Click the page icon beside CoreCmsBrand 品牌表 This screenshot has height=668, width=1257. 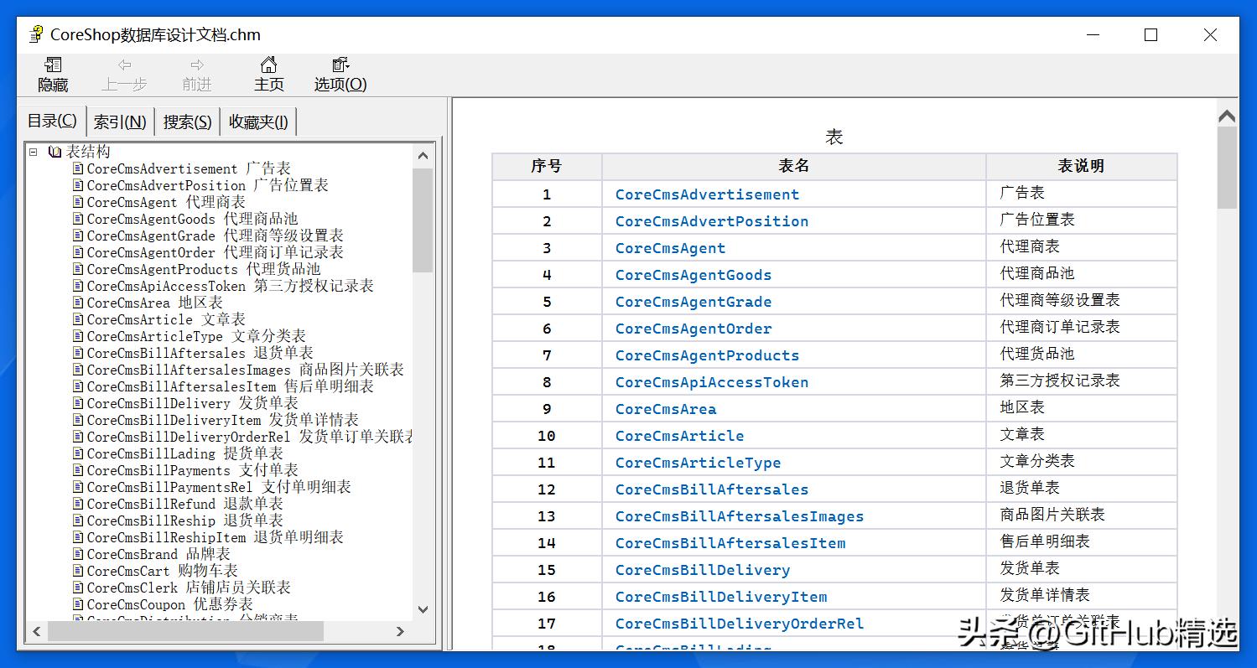(x=79, y=554)
